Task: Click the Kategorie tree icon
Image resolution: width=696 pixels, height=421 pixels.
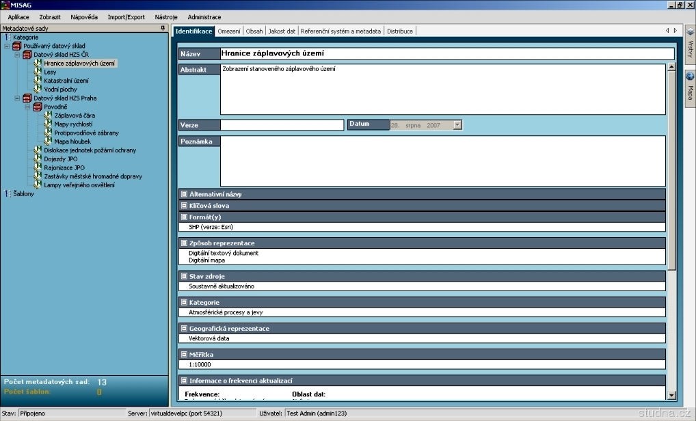Action: coord(8,38)
